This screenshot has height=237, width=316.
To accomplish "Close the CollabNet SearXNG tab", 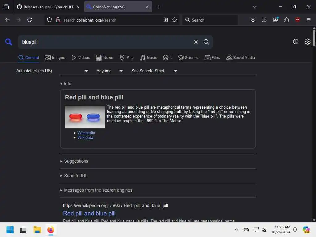I will pos(147,7).
